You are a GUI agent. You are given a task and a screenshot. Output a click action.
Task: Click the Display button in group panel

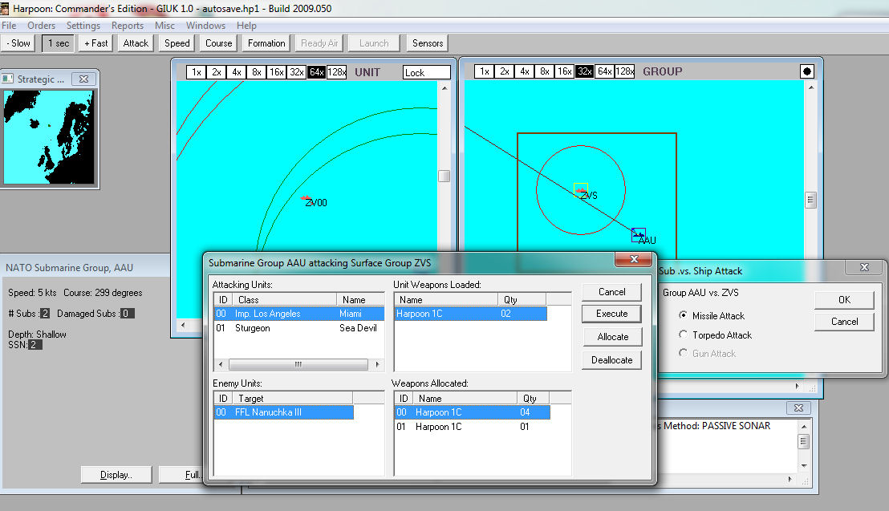coord(116,475)
